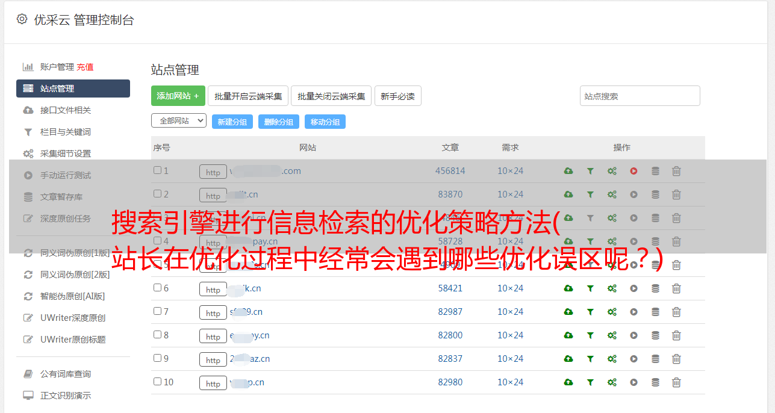Click the 移动分组 button
This screenshot has width=775, height=413.
coord(325,122)
